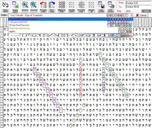Go to the Previous code

tap(43, 6)
